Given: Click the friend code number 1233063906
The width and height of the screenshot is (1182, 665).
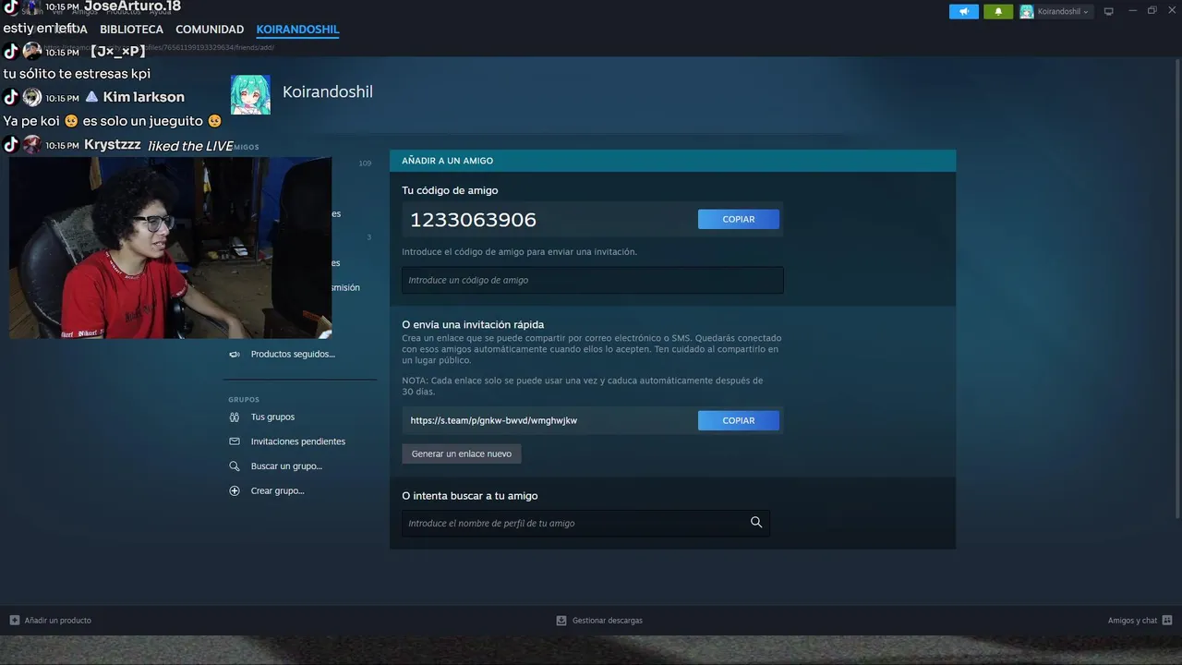Looking at the screenshot, I should [473, 220].
